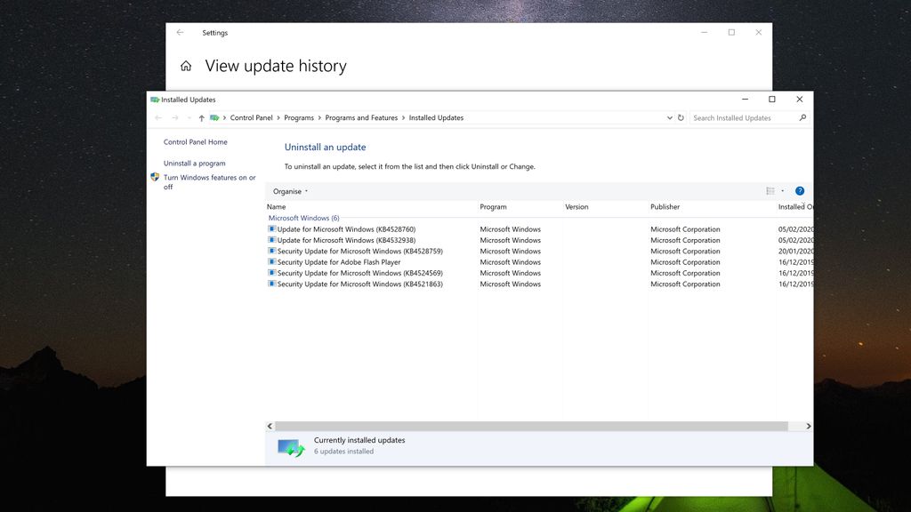Click the shield icon beside Turn Windows features
Image resolution: width=911 pixels, height=512 pixels.
(154, 177)
